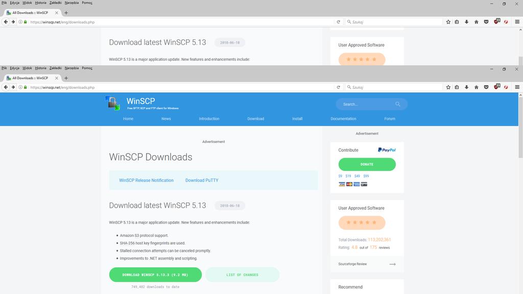Choose the $9 donation amount
523x294 pixels.
(x=340, y=176)
